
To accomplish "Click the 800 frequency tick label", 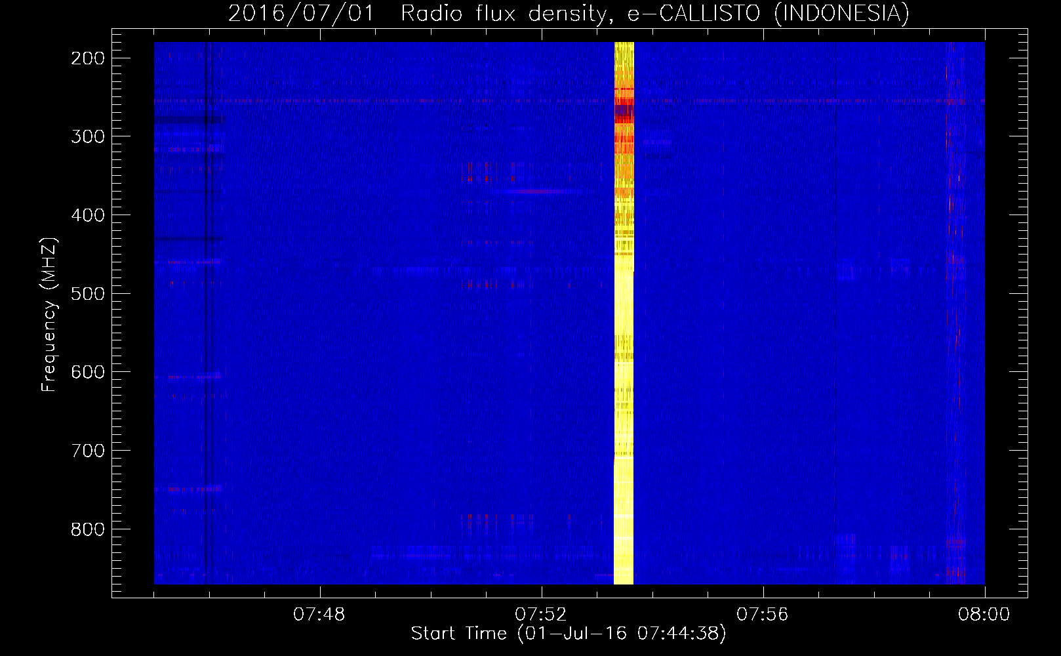I will click(88, 529).
